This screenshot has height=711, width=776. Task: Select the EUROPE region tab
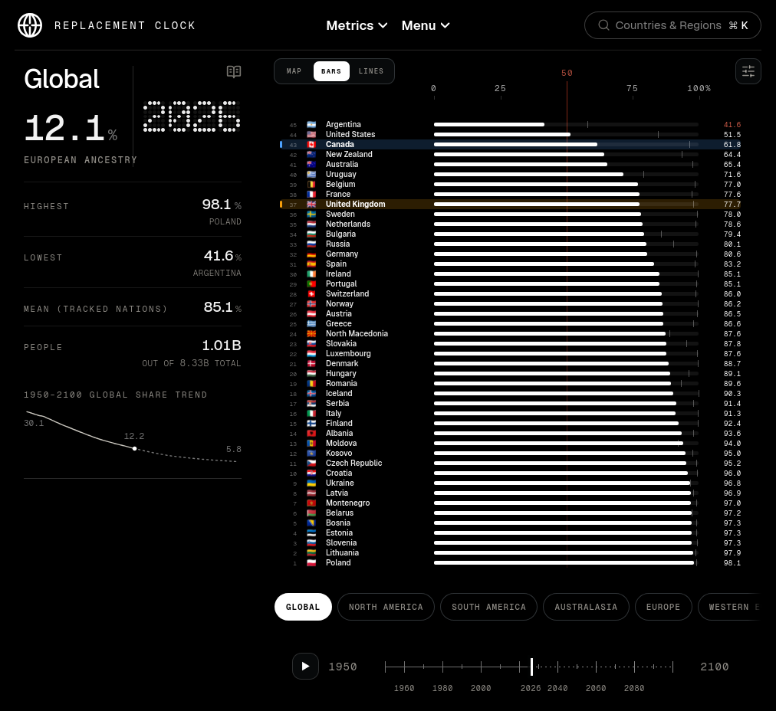(x=663, y=607)
